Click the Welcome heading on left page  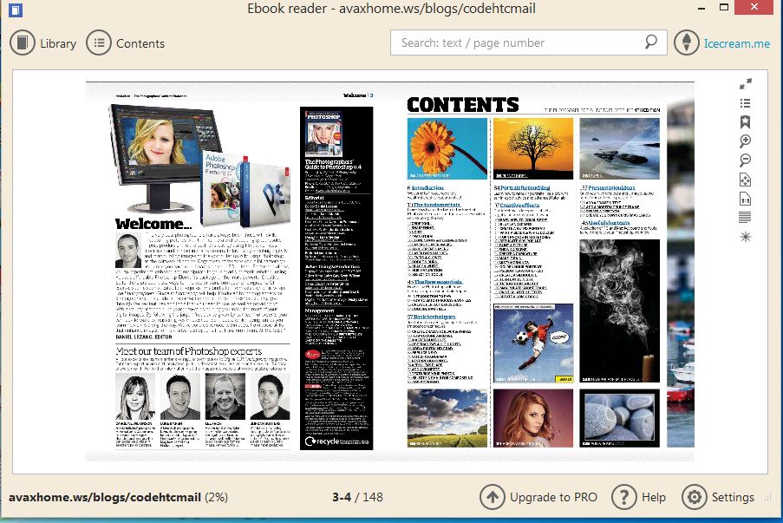pos(153,224)
